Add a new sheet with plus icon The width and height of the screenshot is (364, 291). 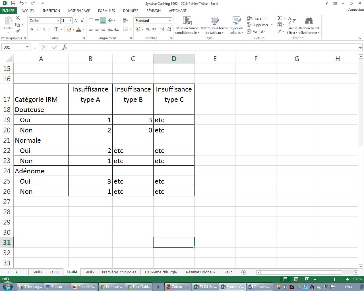pos(243,272)
